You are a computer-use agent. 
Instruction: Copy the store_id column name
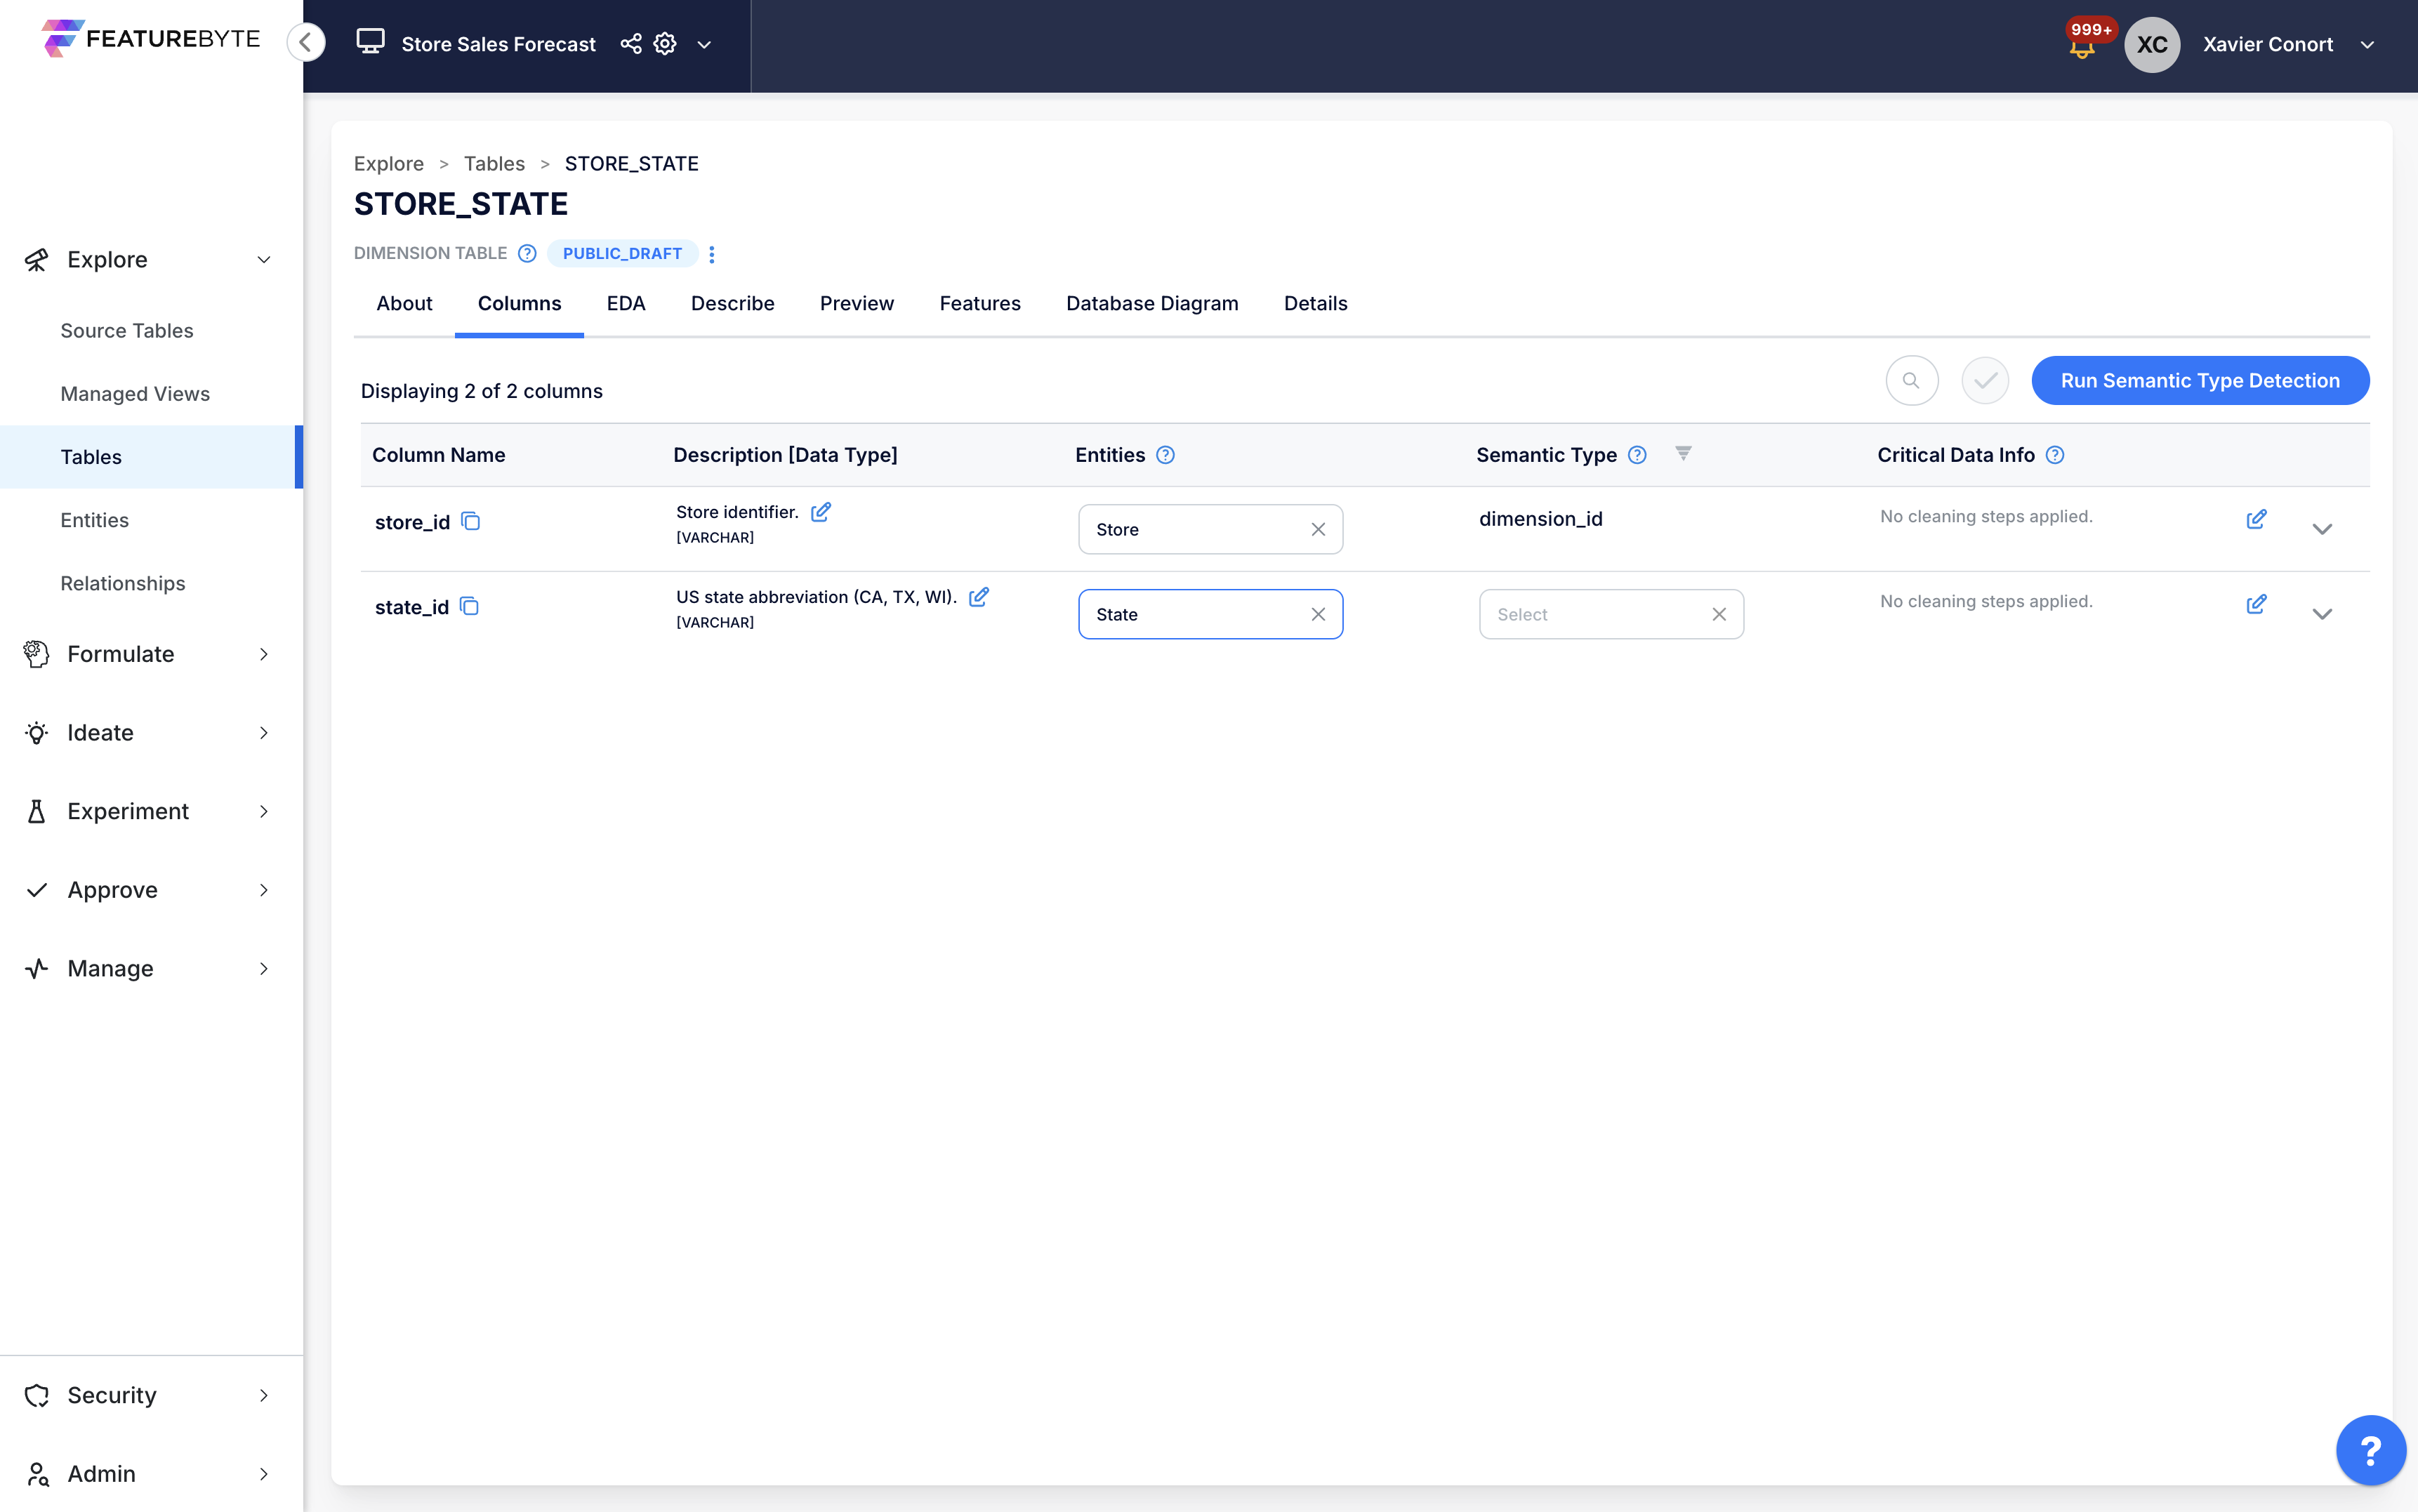[x=471, y=521]
